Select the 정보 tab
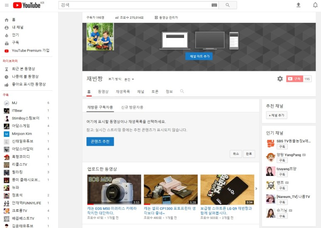The image size is (321, 228). (169, 92)
